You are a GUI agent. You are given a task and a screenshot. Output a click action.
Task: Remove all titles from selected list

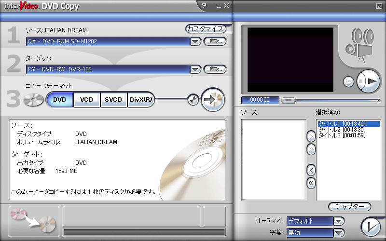point(311,183)
